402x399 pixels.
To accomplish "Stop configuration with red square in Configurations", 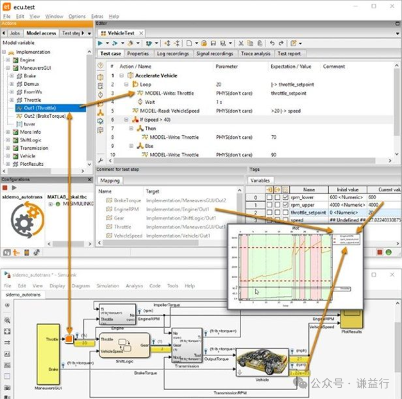I will pyautogui.click(x=5, y=188).
